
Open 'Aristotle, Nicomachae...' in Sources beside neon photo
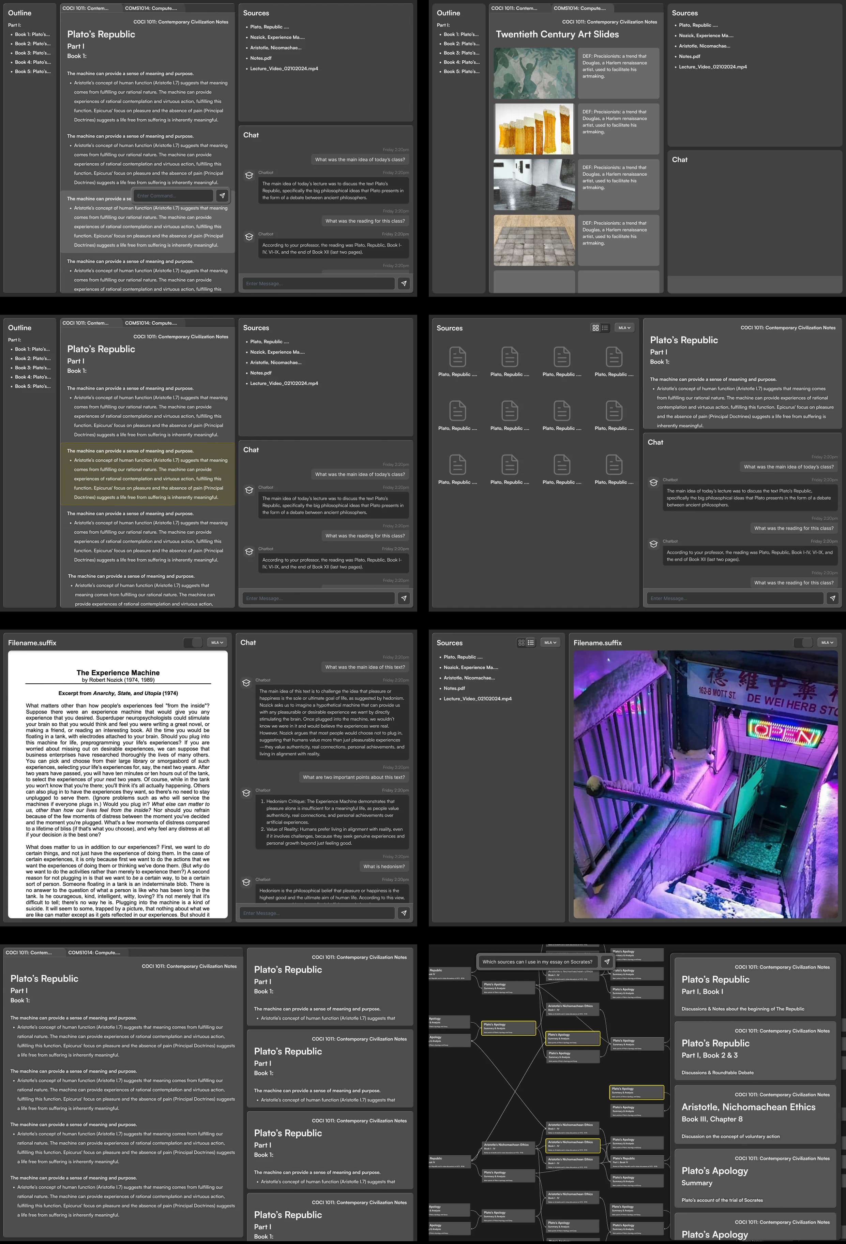pyautogui.click(x=469, y=678)
